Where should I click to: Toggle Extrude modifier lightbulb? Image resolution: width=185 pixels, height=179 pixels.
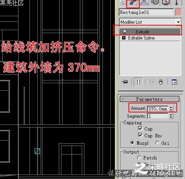point(125,32)
